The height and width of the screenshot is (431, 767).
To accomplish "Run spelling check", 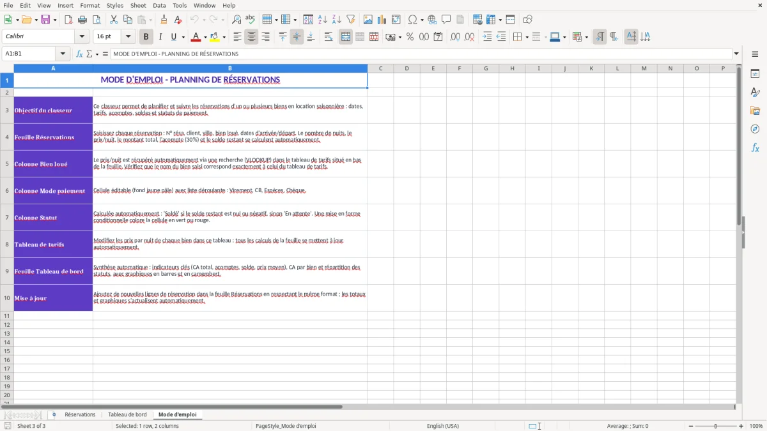I will point(251,20).
